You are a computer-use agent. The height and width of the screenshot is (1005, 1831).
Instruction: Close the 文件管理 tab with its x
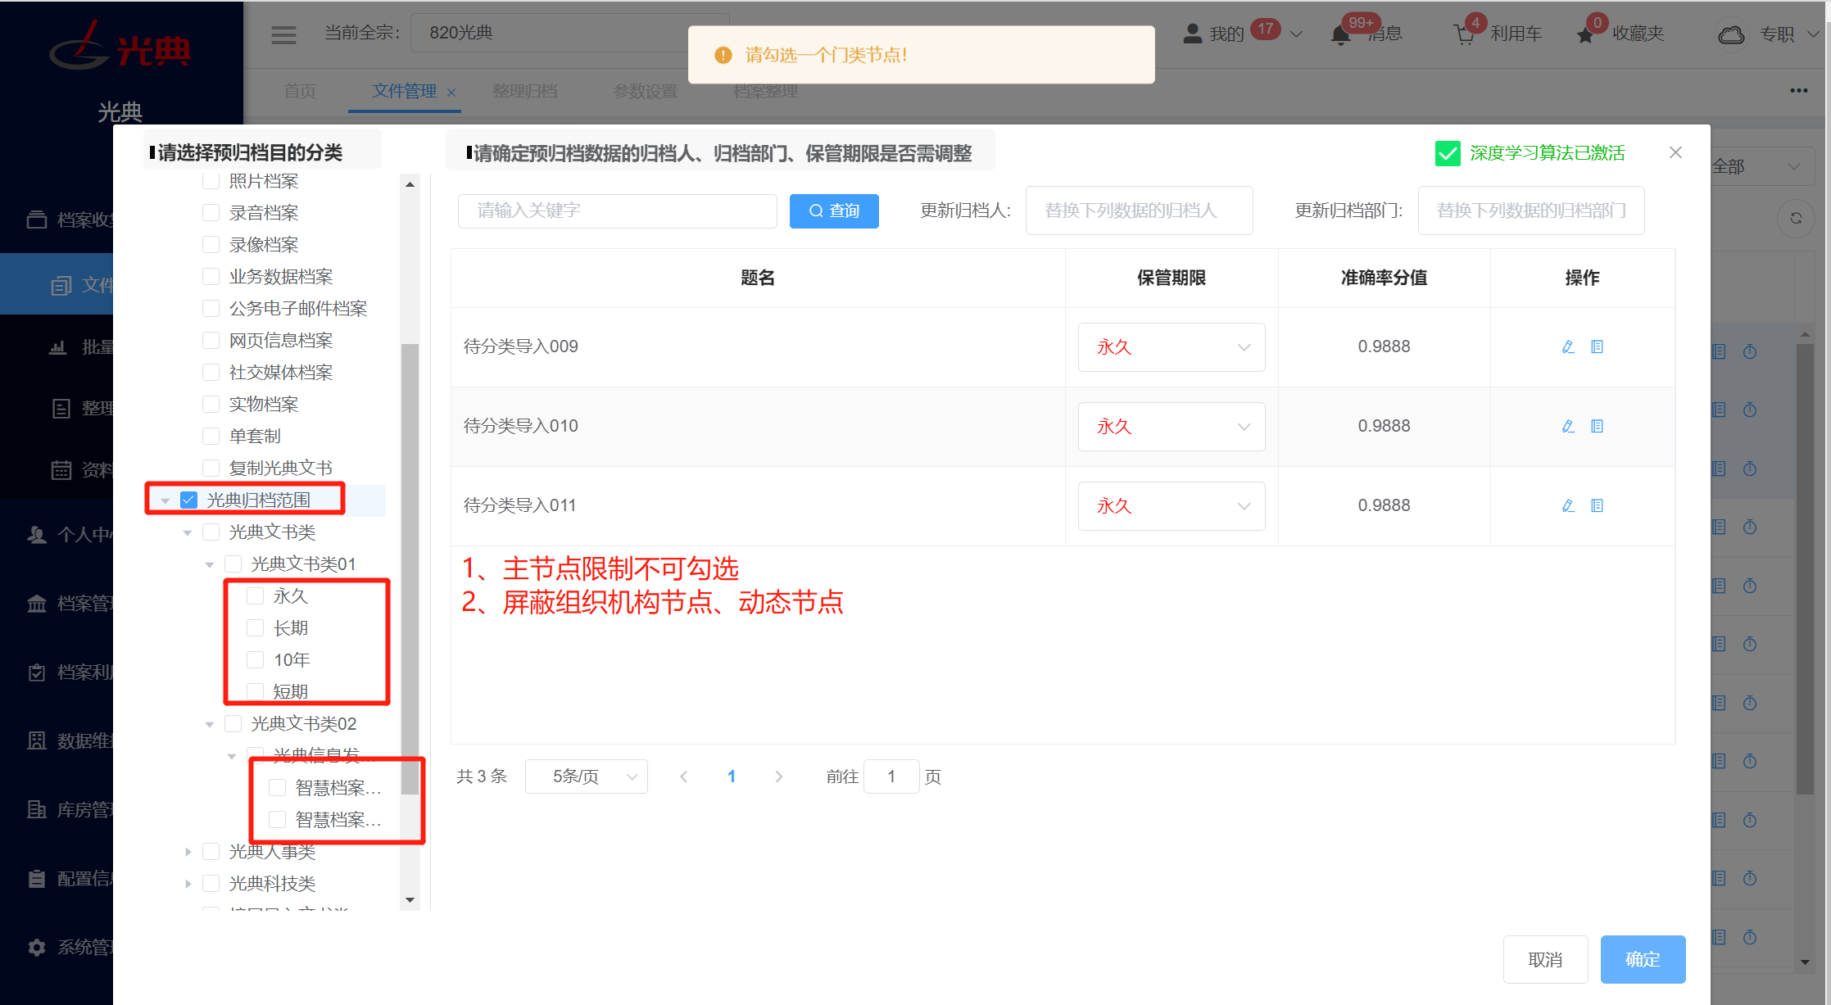451,93
